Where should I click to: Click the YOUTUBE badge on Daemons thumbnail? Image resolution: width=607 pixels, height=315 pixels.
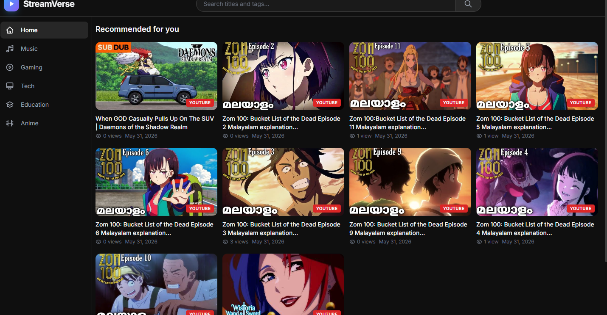tap(200, 102)
